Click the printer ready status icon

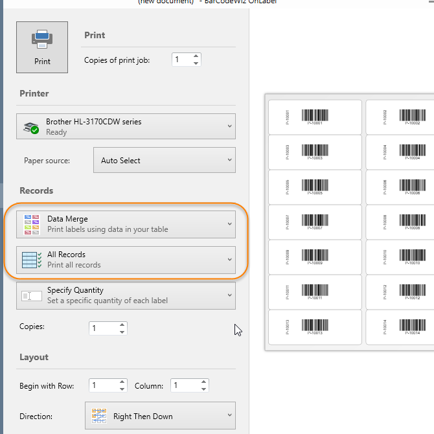(x=31, y=128)
